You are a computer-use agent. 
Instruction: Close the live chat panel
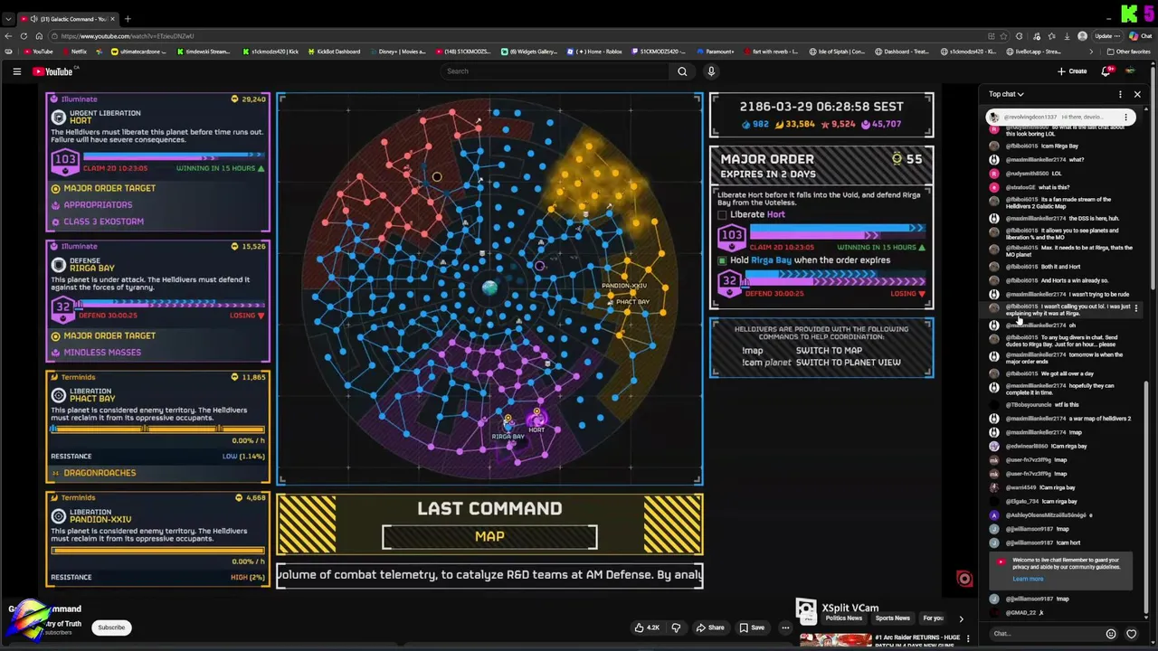(1137, 94)
